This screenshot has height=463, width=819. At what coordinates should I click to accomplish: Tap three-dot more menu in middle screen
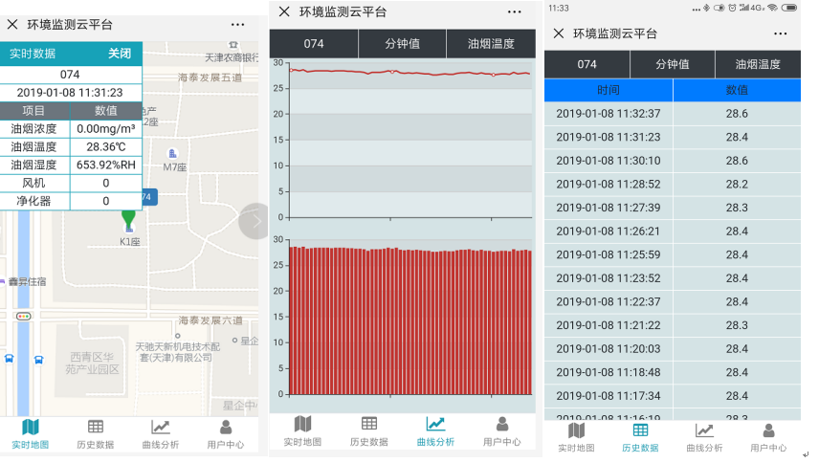point(514,11)
